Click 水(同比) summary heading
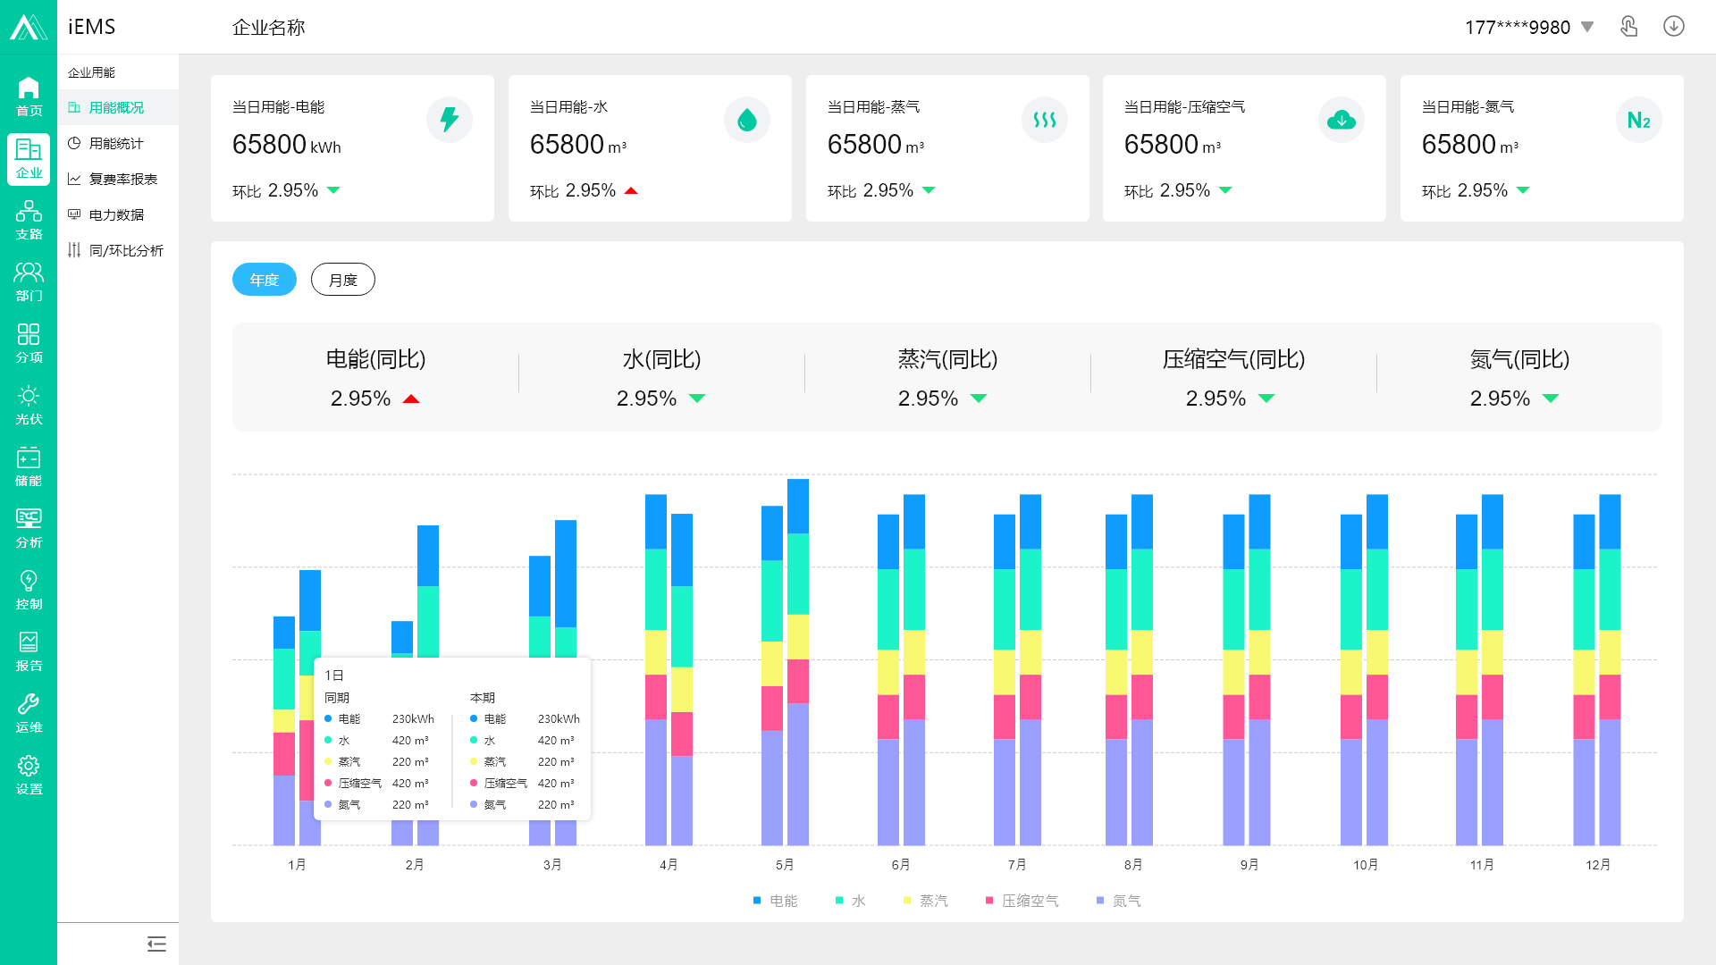This screenshot has height=965, width=1716. click(661, 359)
